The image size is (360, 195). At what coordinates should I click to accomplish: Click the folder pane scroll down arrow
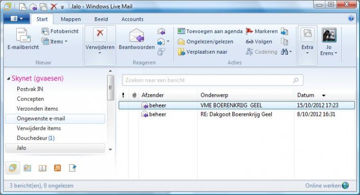(110, 149)
